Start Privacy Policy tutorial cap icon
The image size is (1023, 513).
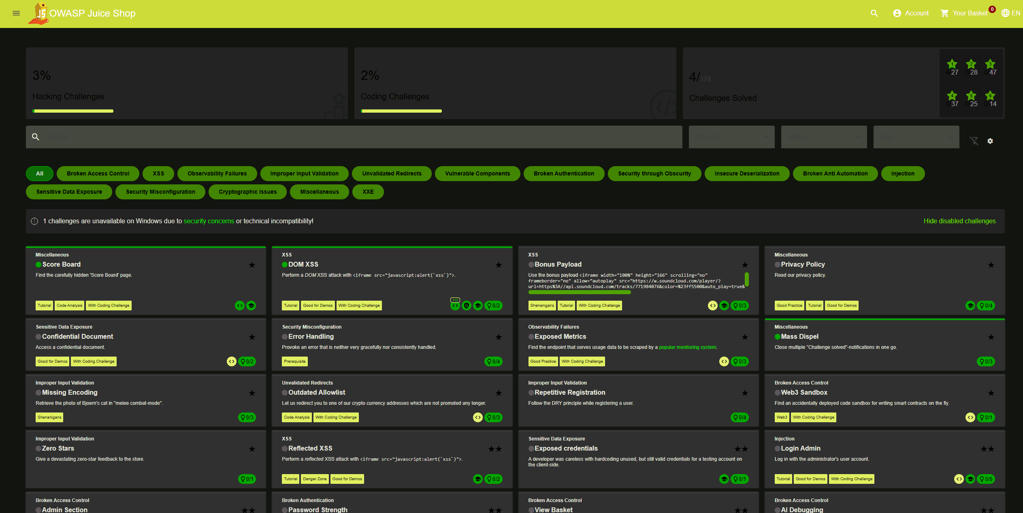(970, 306)
